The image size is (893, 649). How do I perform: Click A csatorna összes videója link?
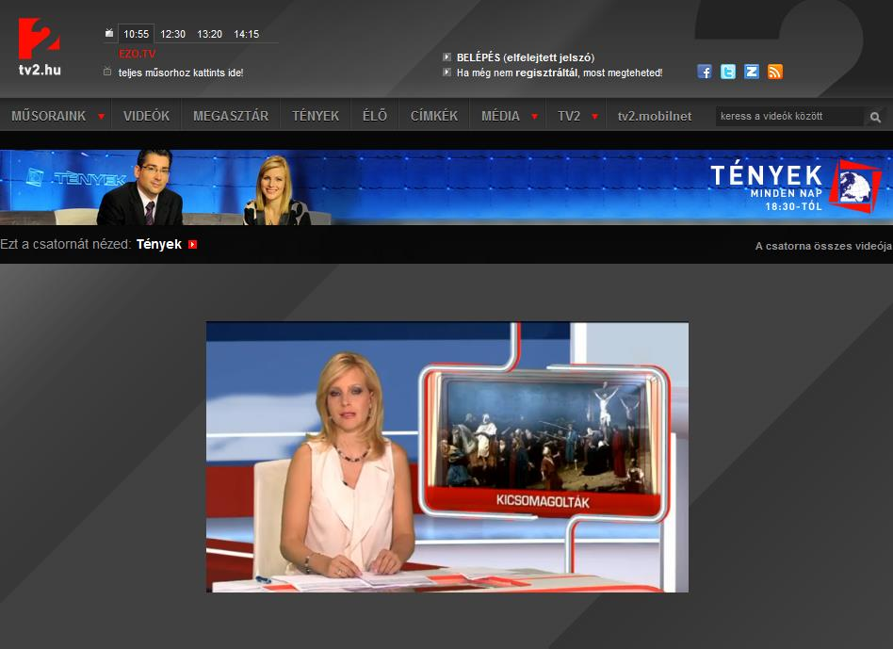point(823,246)
